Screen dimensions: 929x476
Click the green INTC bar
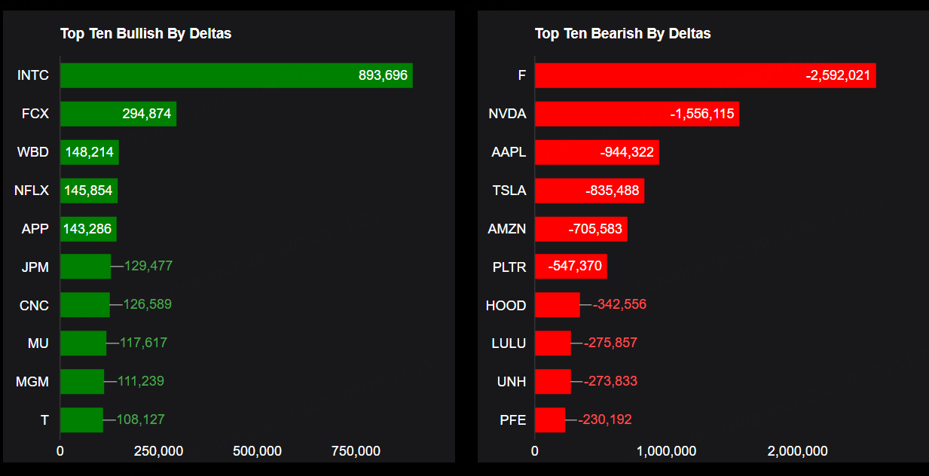click(x=236, y=75)
